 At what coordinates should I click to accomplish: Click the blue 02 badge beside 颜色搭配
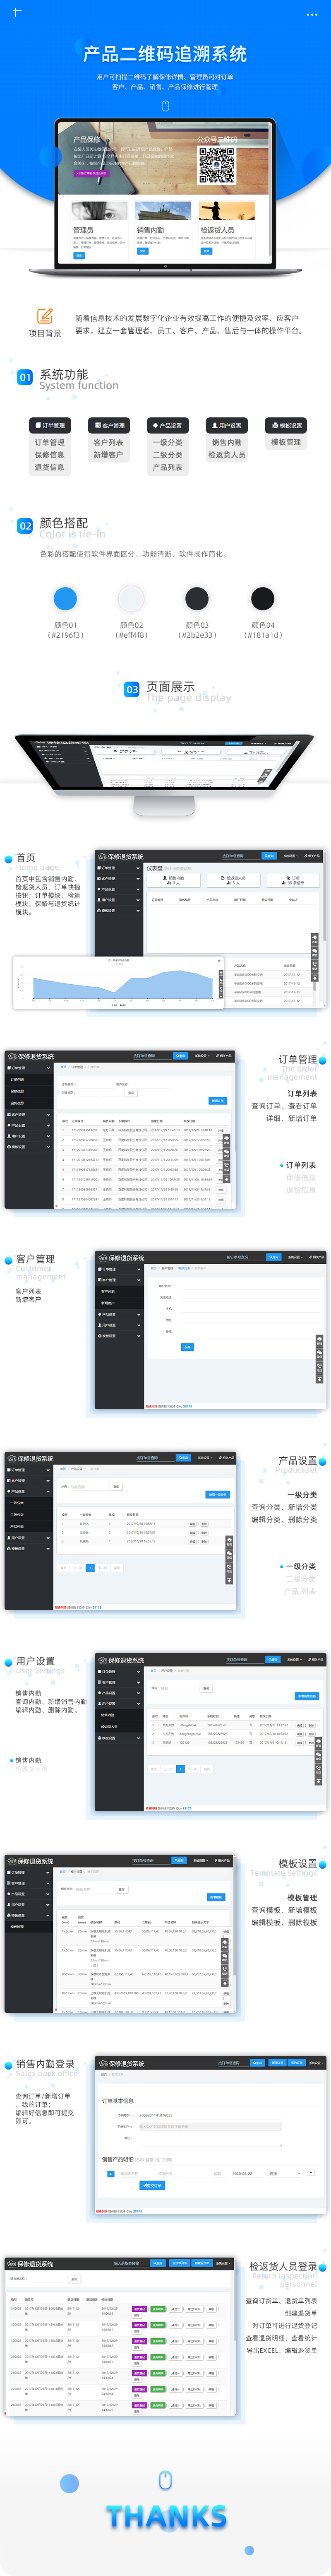point(25,526)
